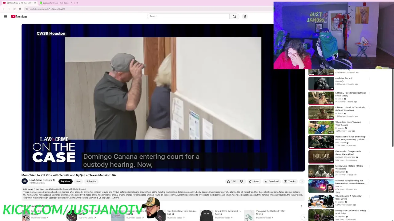Open options for Post Malone I Had Some Help
Viewport: 394px width, 221px height.
point(369,137)
